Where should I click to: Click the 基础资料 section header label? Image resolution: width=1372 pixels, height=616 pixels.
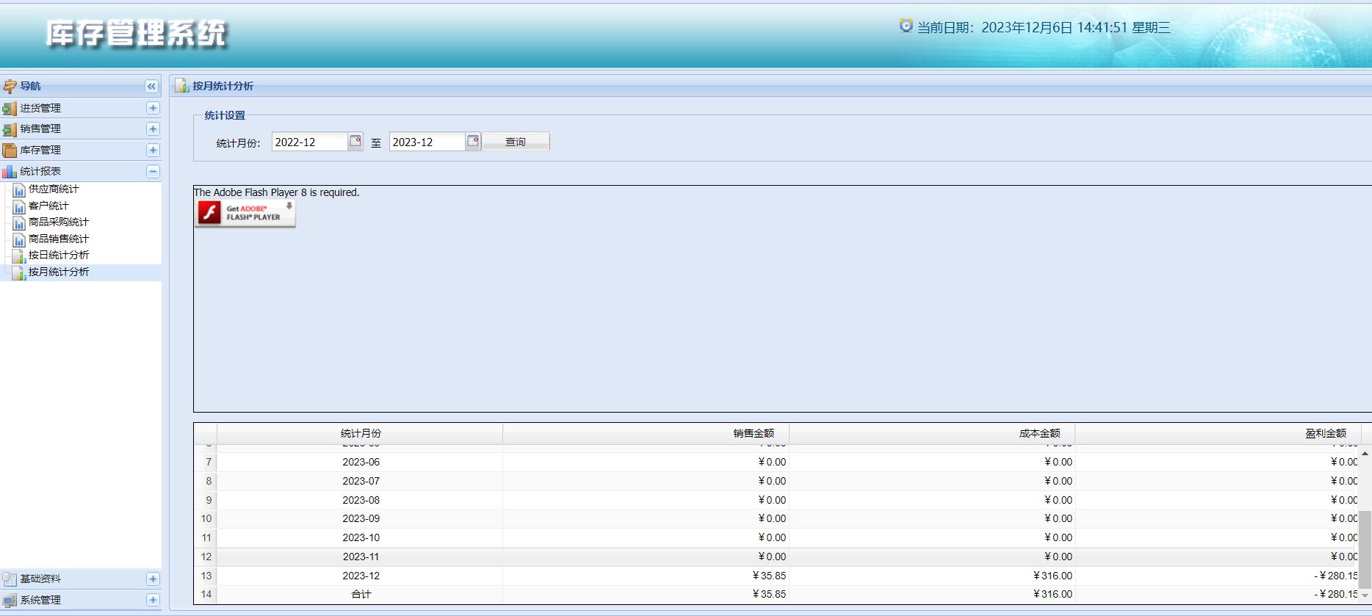tap(40, 579)
